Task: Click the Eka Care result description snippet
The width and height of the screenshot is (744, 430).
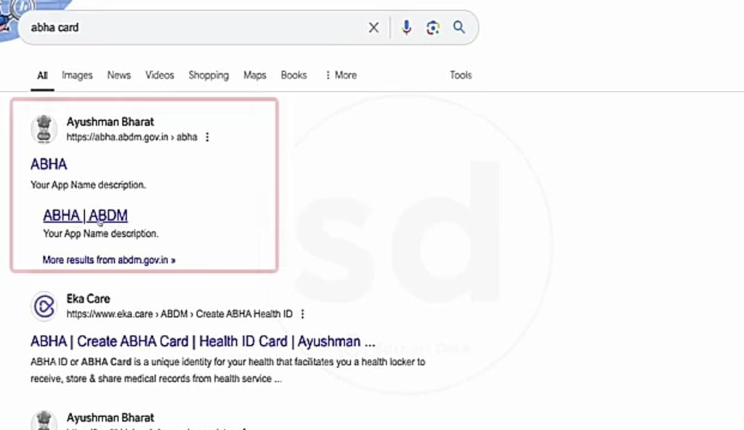Action: (227, 370)
